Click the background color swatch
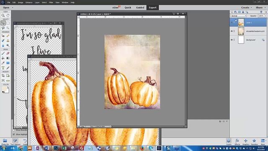 8,91
